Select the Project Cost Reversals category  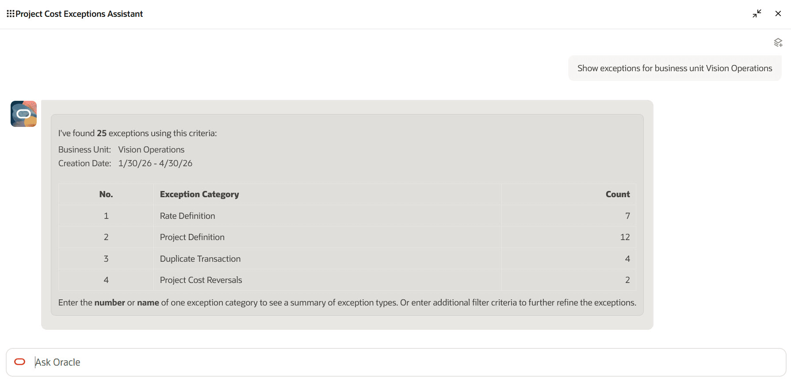coord(201,280)
